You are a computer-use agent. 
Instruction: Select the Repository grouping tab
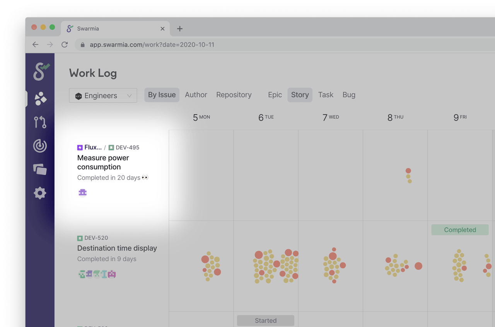pyautogui.click(x=234, y=95)
